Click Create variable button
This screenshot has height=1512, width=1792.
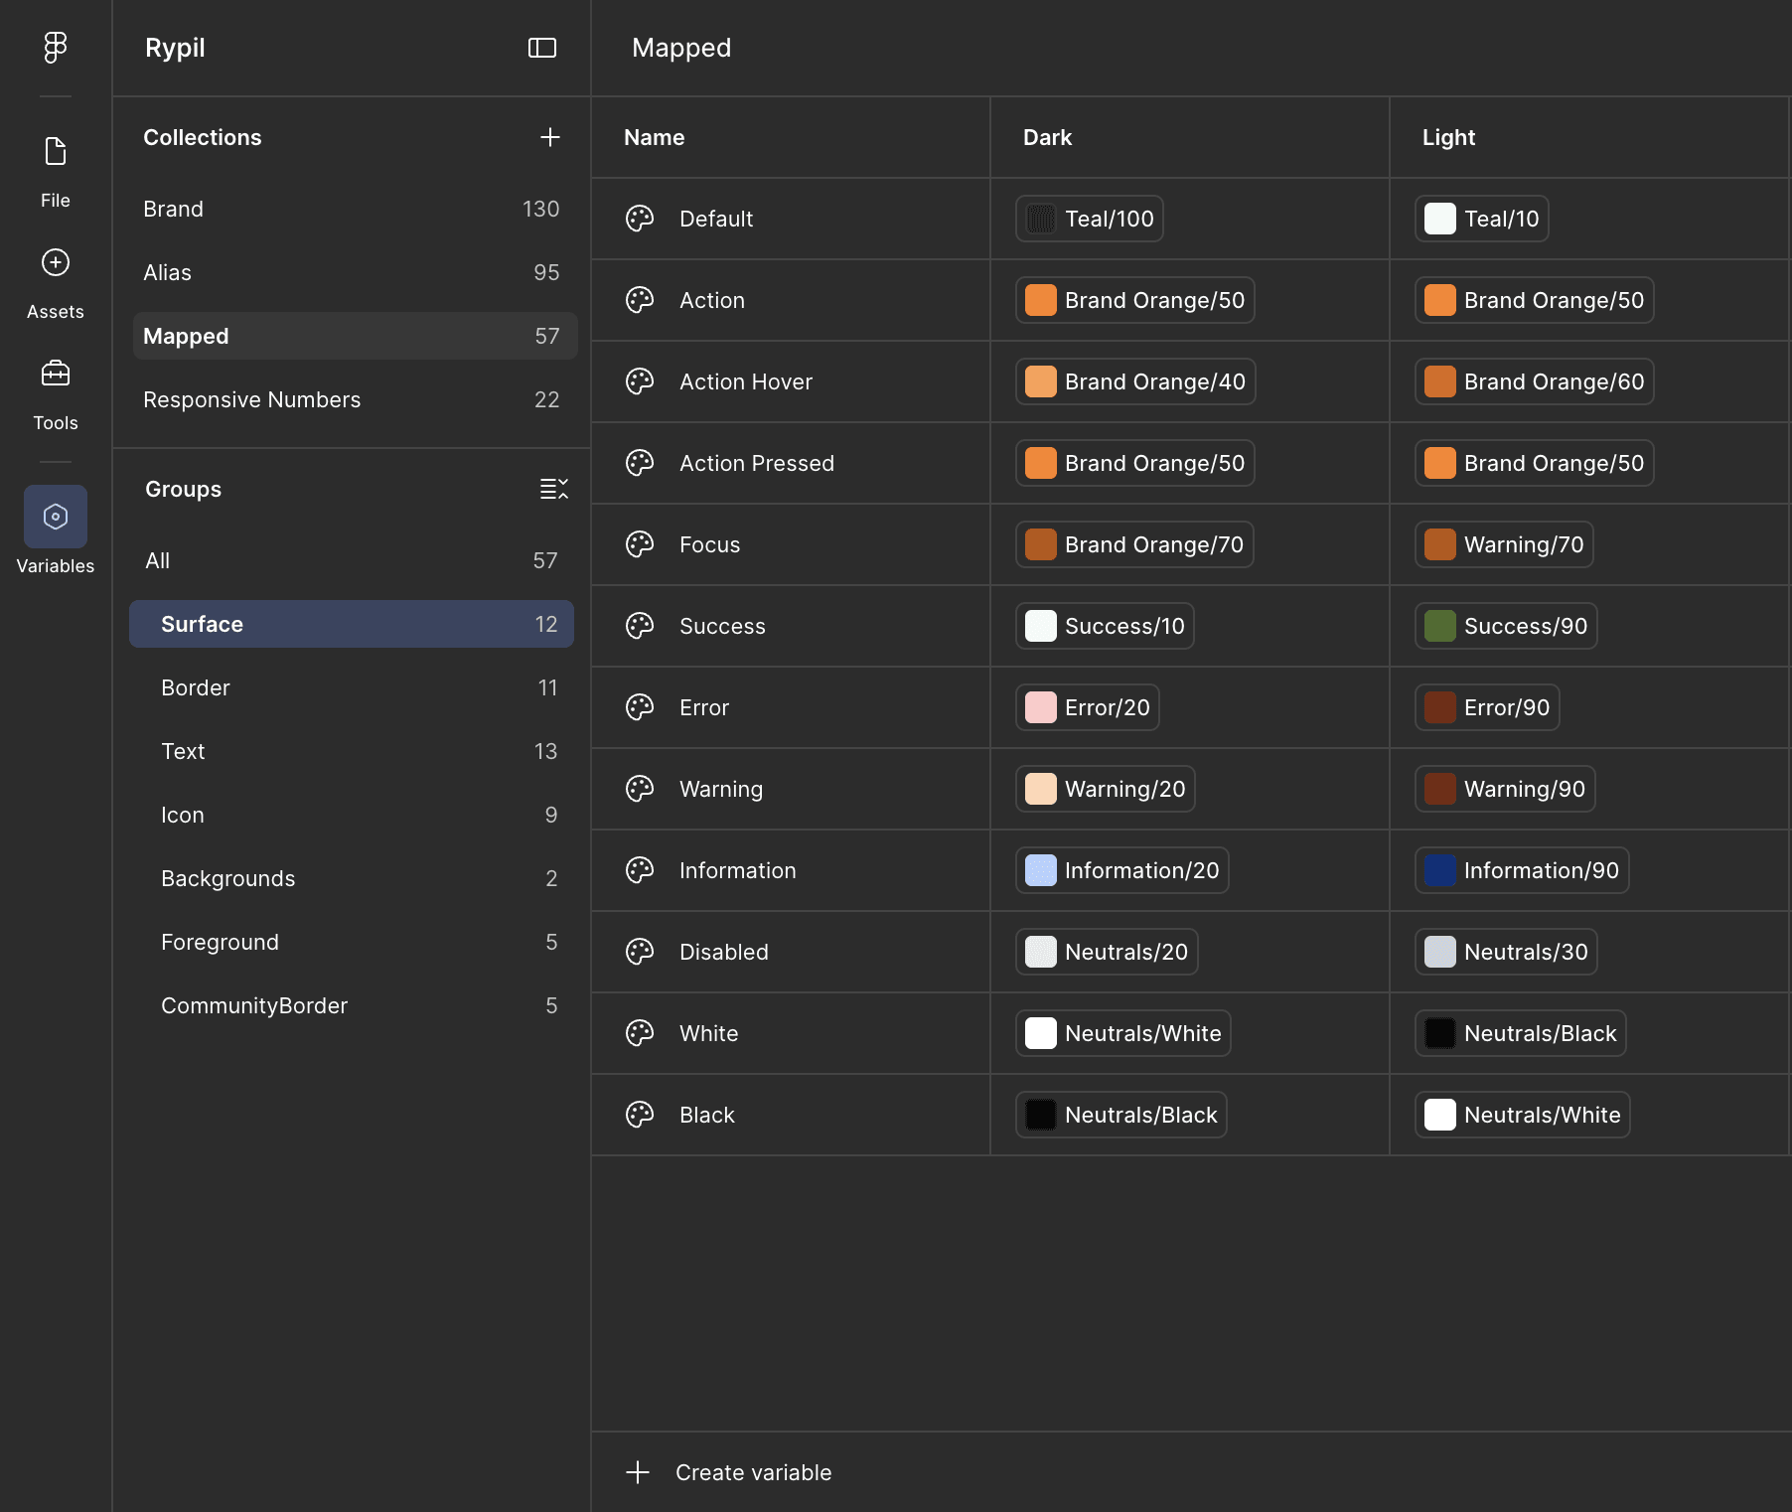coord(729,1472)
